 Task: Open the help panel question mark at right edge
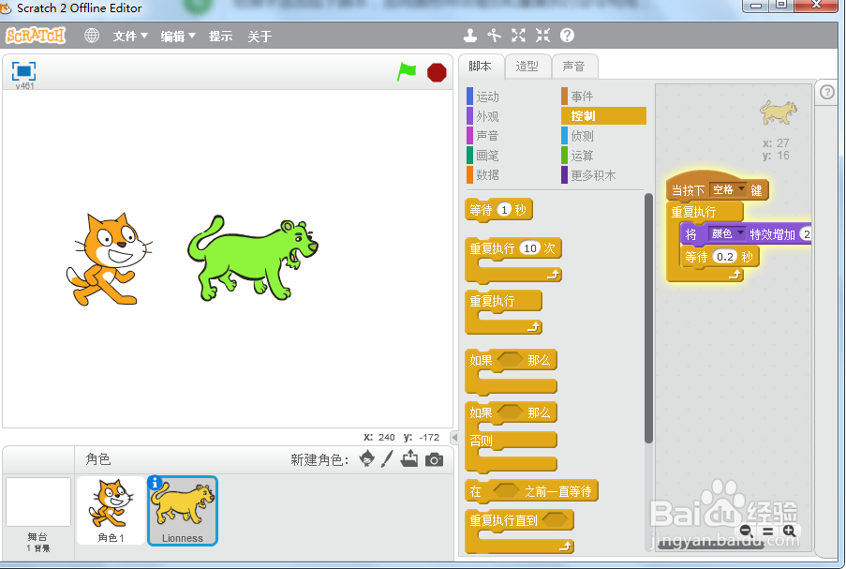coord(826,92)
